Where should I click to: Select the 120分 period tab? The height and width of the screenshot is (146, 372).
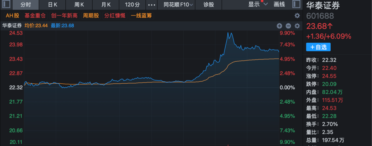tap(133, 4)
